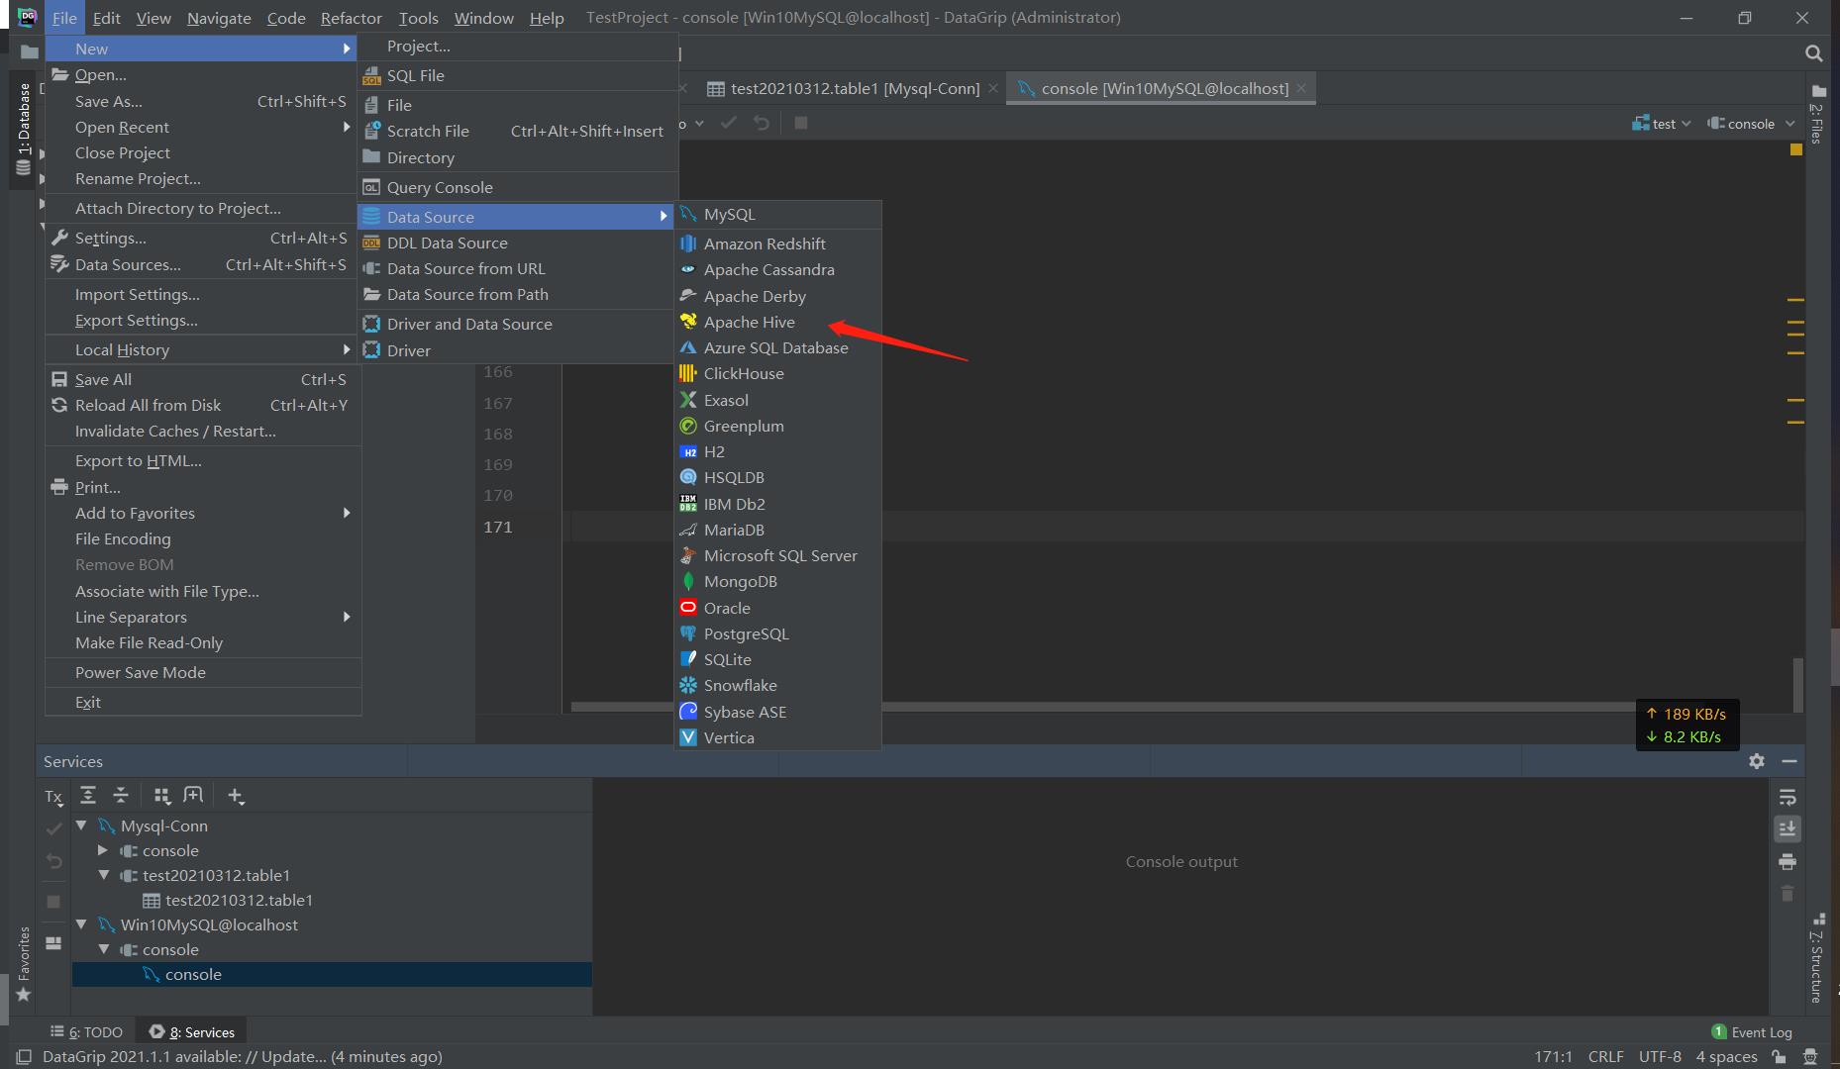Open Services panel settings gear
Screen dimensions: 1840x1069
coord(1756,761)
